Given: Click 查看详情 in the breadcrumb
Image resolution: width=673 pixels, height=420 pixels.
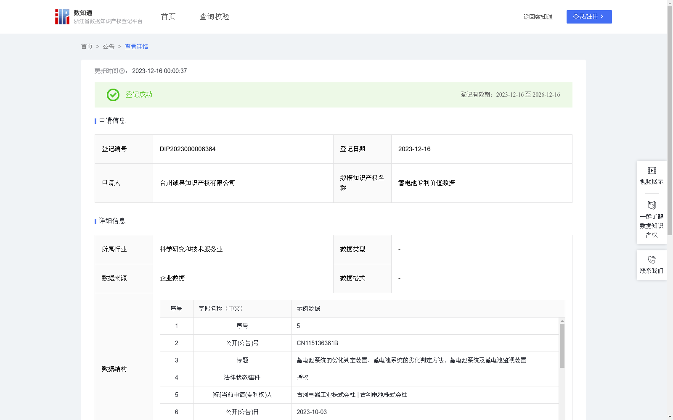Looking at the screenshot, I should pos(136,47).
